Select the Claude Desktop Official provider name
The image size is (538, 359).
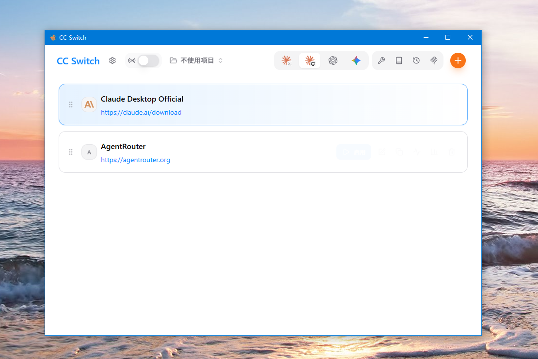pos(142,99)
